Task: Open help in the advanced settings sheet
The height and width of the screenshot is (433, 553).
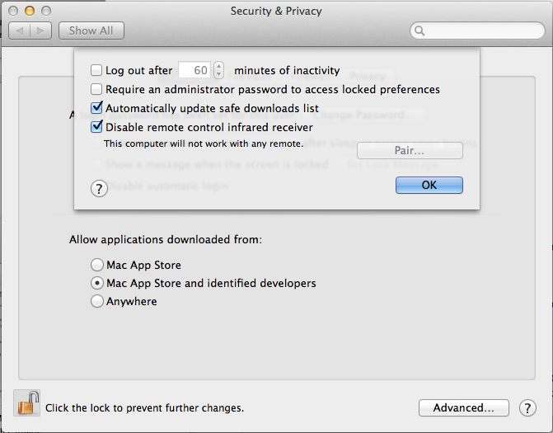Action: pyautogui.click(x=99, y=189)
